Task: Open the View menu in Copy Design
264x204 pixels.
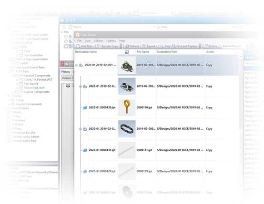Action: point(88,41)
